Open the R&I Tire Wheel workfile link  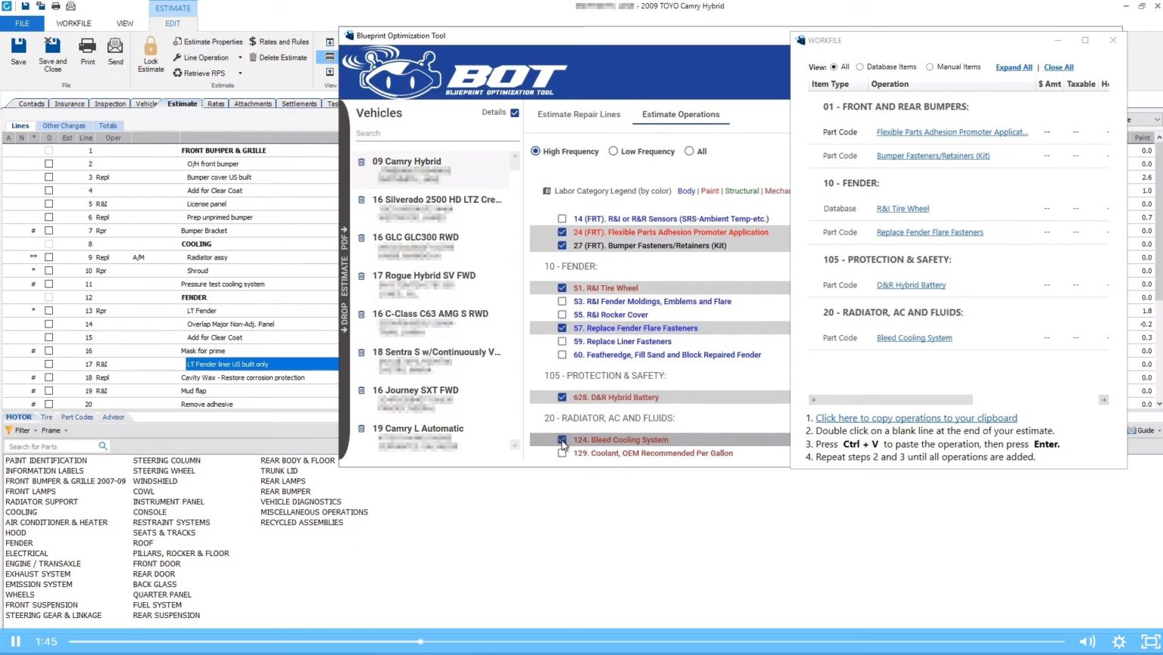[903, 209]
